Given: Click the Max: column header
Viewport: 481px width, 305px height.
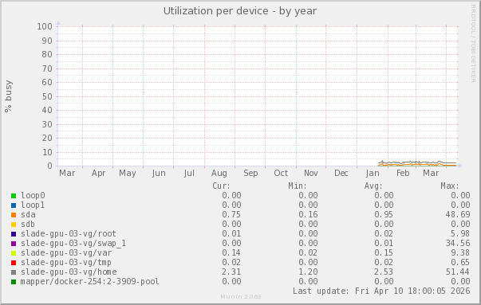Looking at the screenshot, I should pos(450,186).
